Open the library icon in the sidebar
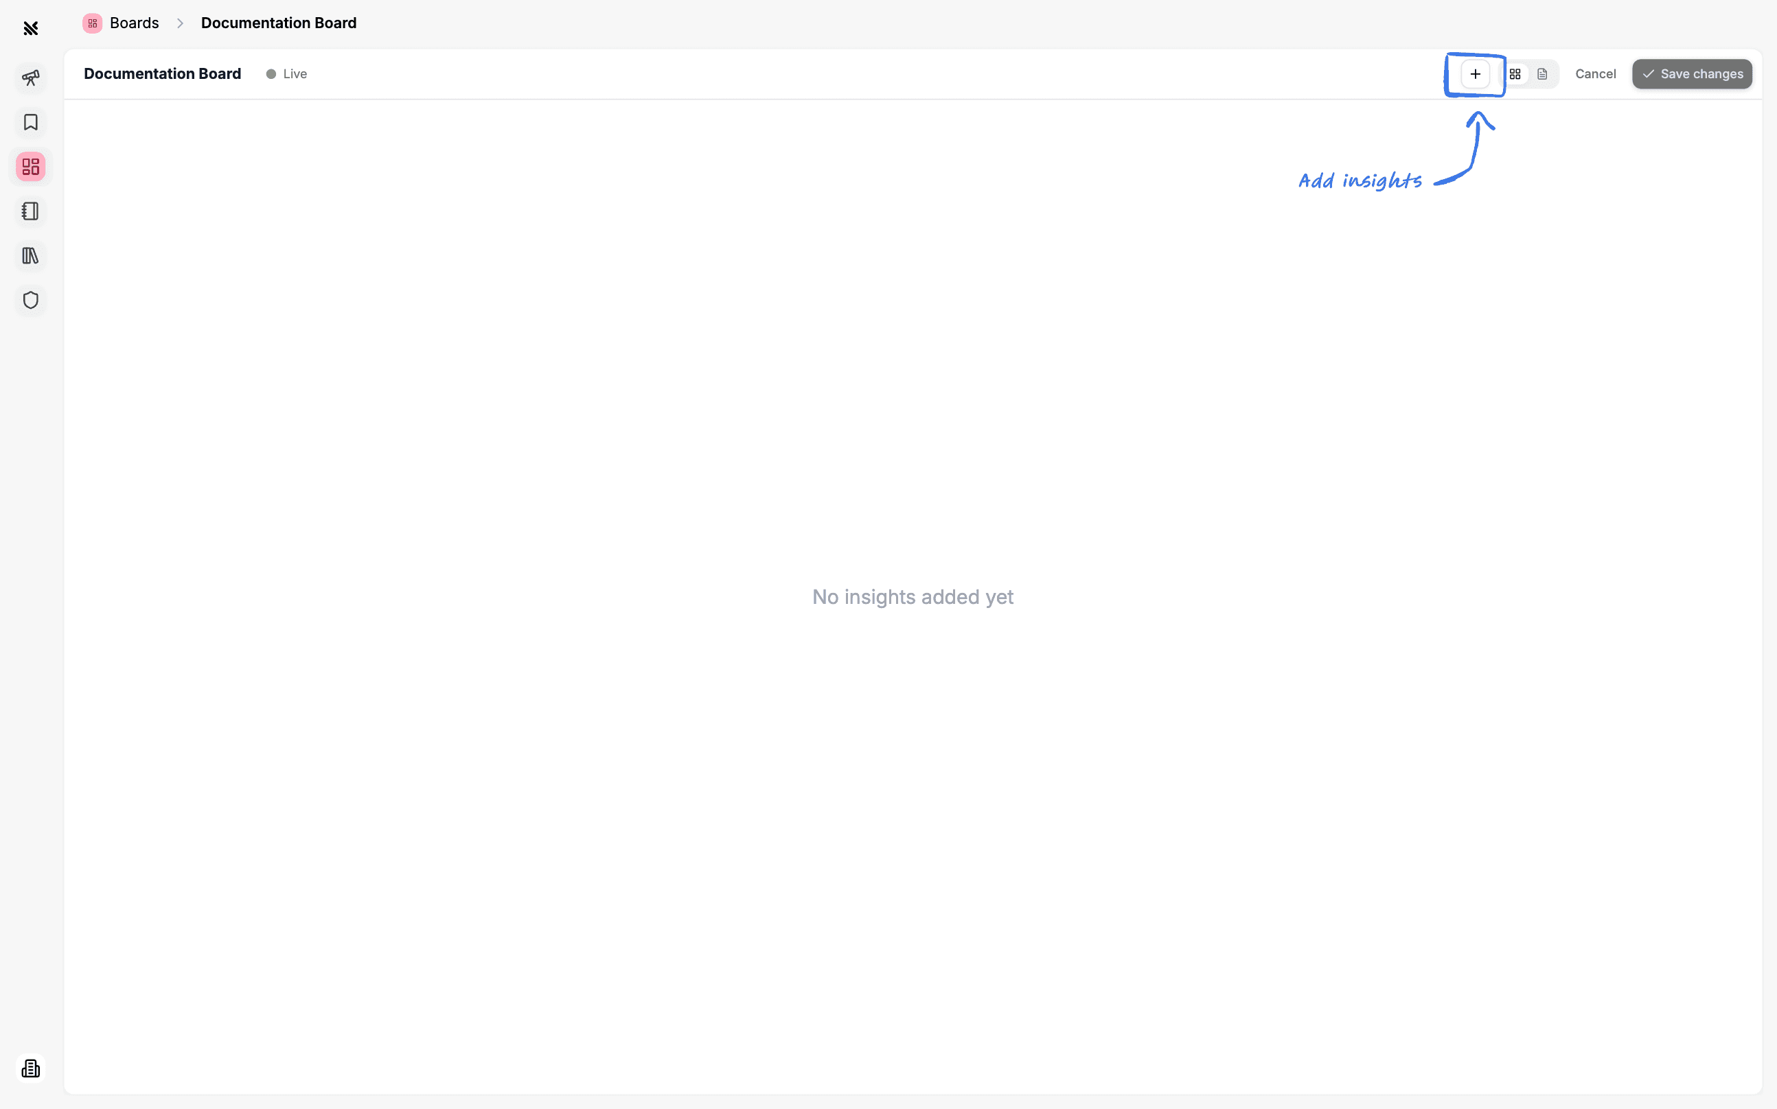The height and width of the screenshot is (1109, 1777). tap(30, 255)
